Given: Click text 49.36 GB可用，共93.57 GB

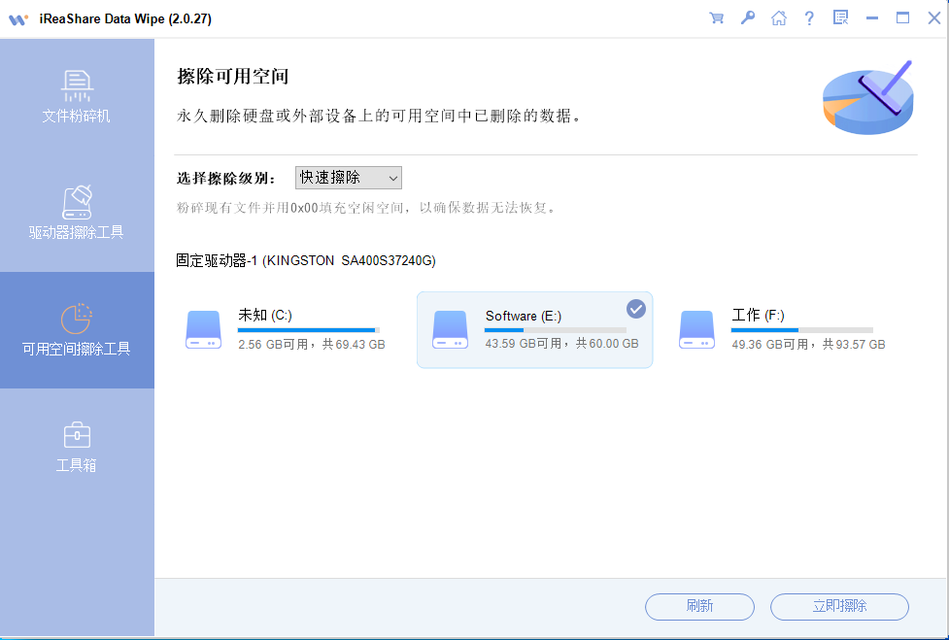Looking at the screenshot, I should [808, 344].
